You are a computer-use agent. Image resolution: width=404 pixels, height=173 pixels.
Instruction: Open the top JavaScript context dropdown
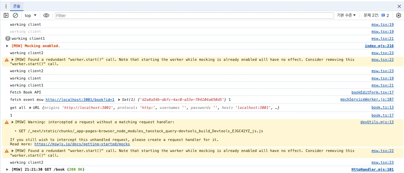click(31, 15)
